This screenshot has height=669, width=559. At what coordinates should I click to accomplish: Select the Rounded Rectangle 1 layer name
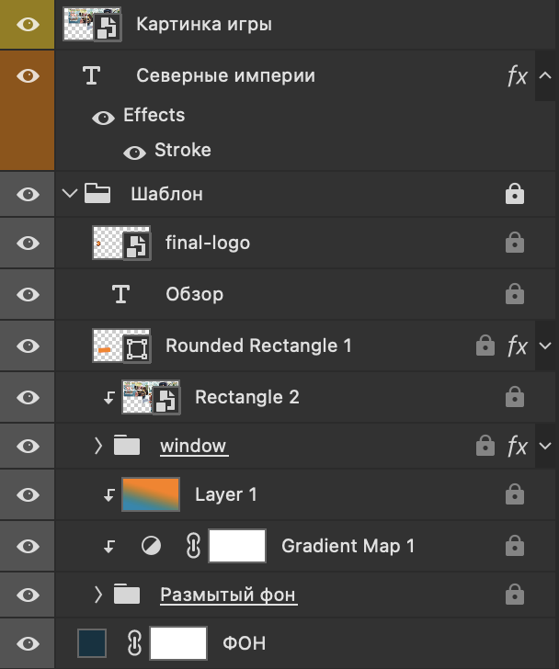258,346
